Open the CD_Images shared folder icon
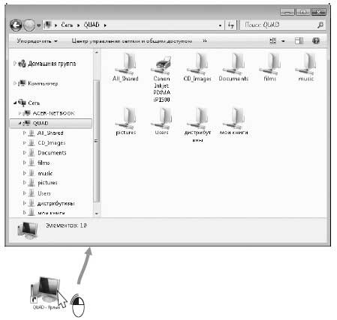The width and height of the screenshot is (337, 320). pyautogui.click(x=197, y=67)
